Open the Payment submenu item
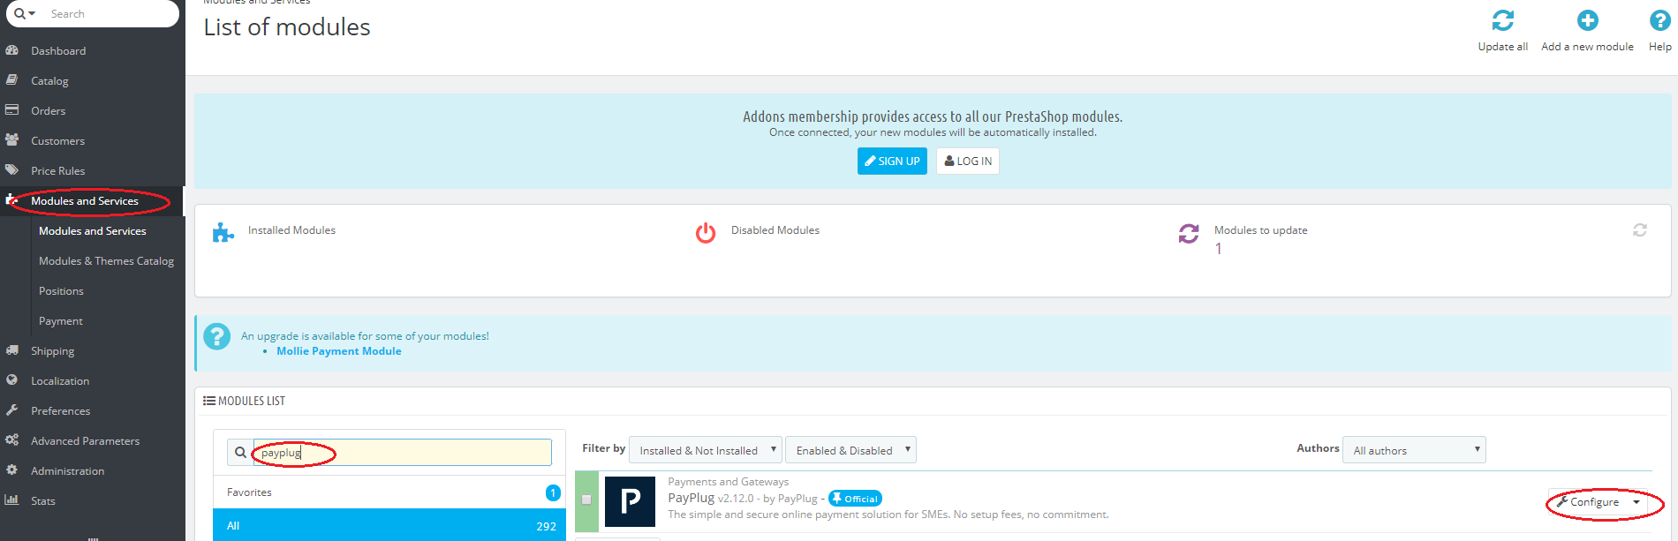The height and width of the screenshot is (541, 1678). [61, 321]
